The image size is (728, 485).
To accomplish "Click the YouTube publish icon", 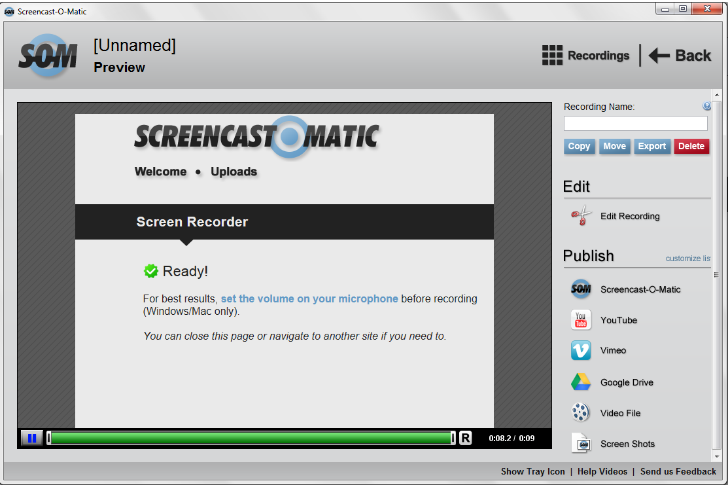I will click(581, 320).
